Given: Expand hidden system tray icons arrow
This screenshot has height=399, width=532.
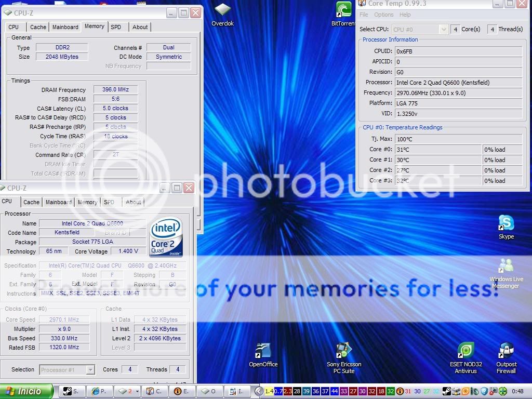Looking at the screenshot, I should pyautogui.click(x=259, y=391).
